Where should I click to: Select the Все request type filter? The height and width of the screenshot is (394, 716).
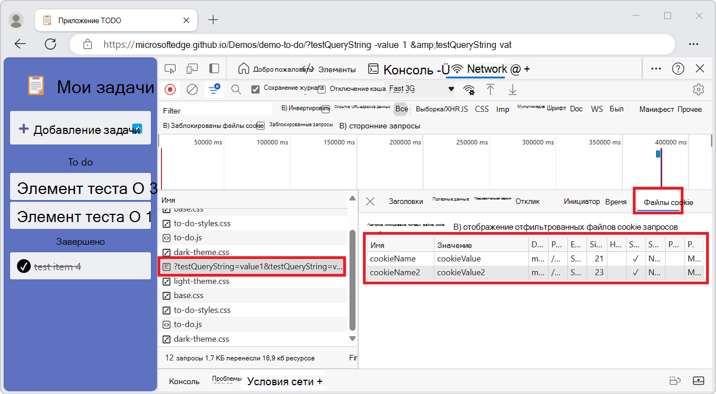(402, 109)
